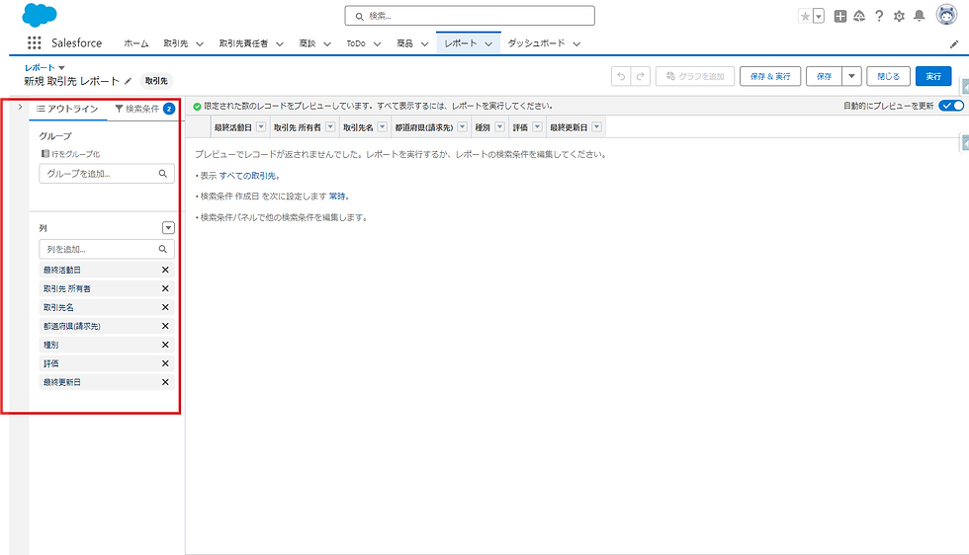This screenshot has height=555, width=969.
Task: Open the setup gear icon
Action: pos(899,16)
